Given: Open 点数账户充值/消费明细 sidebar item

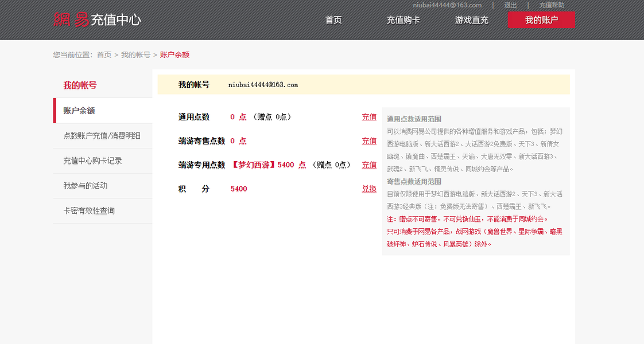Looking at the screenshot, I should pyautogui.click(x=103, y=136).
